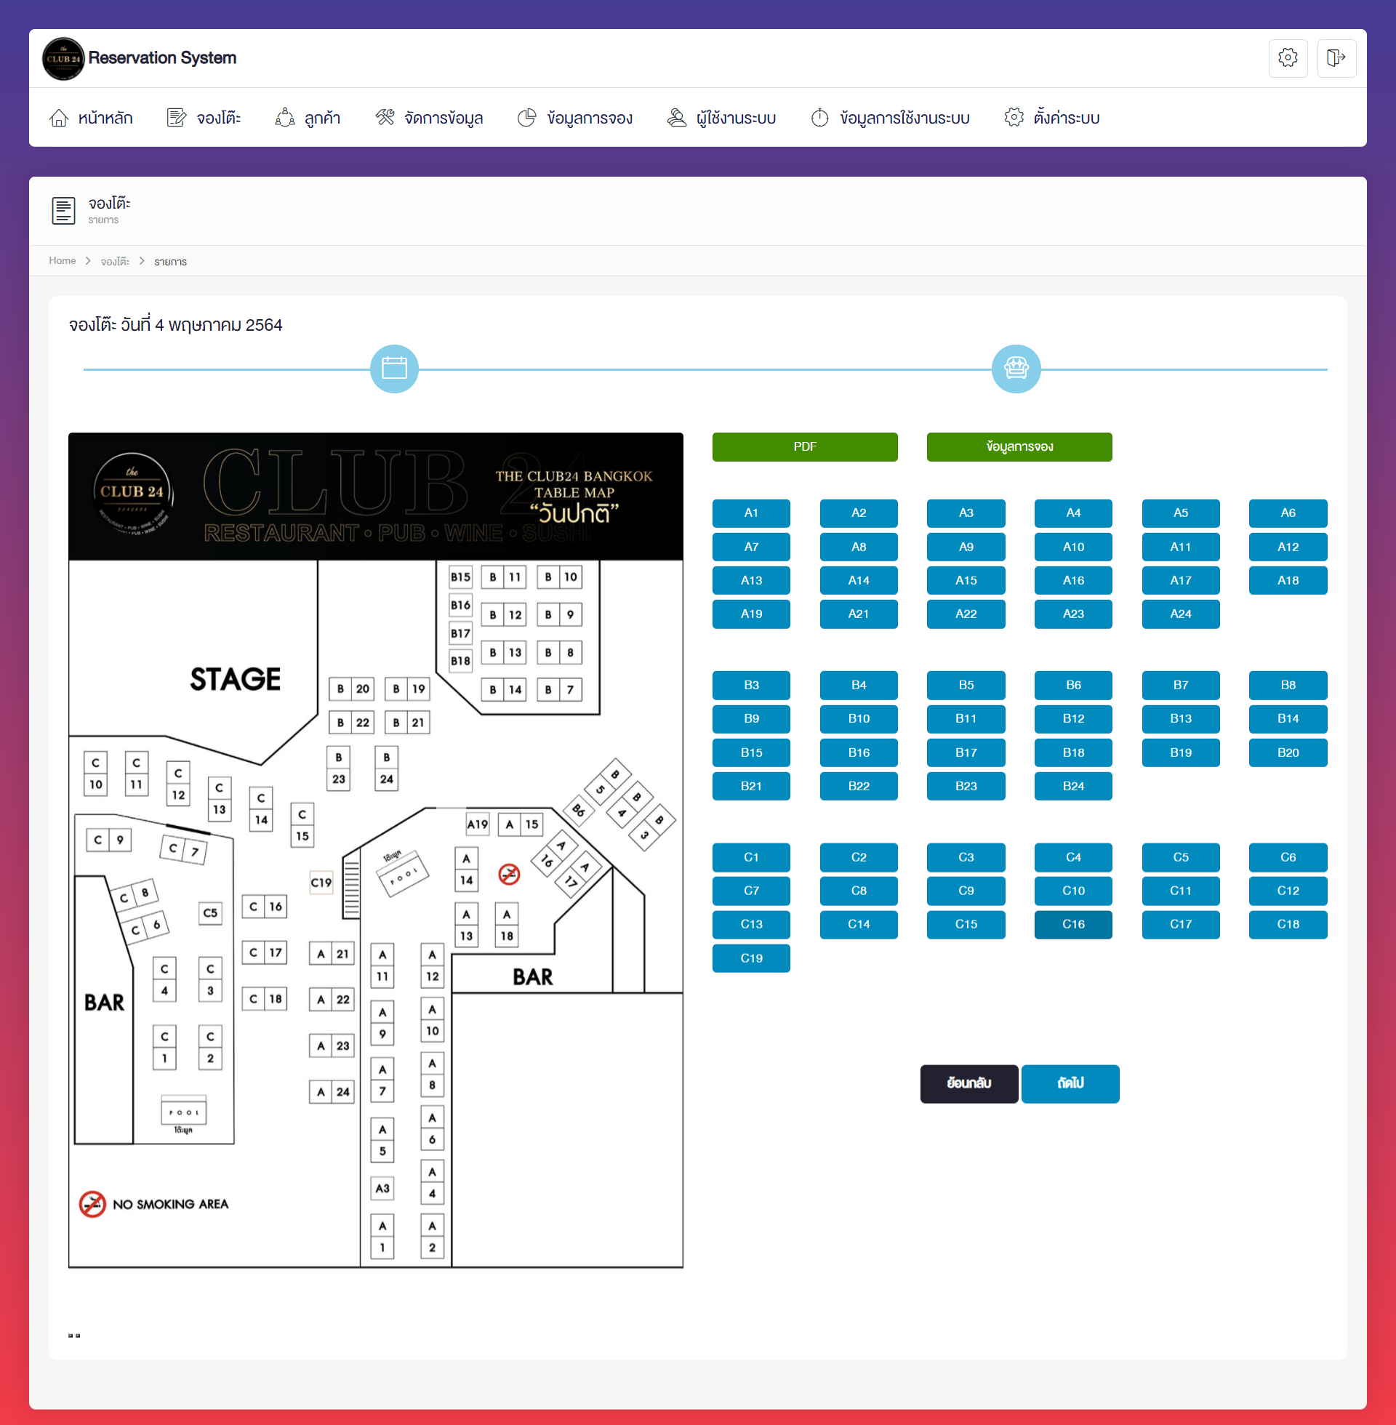The width and height of the screenshot is (1396, 1425).
Task: Click the document list icon beside จองโต๊ะ
Action: 63,210
